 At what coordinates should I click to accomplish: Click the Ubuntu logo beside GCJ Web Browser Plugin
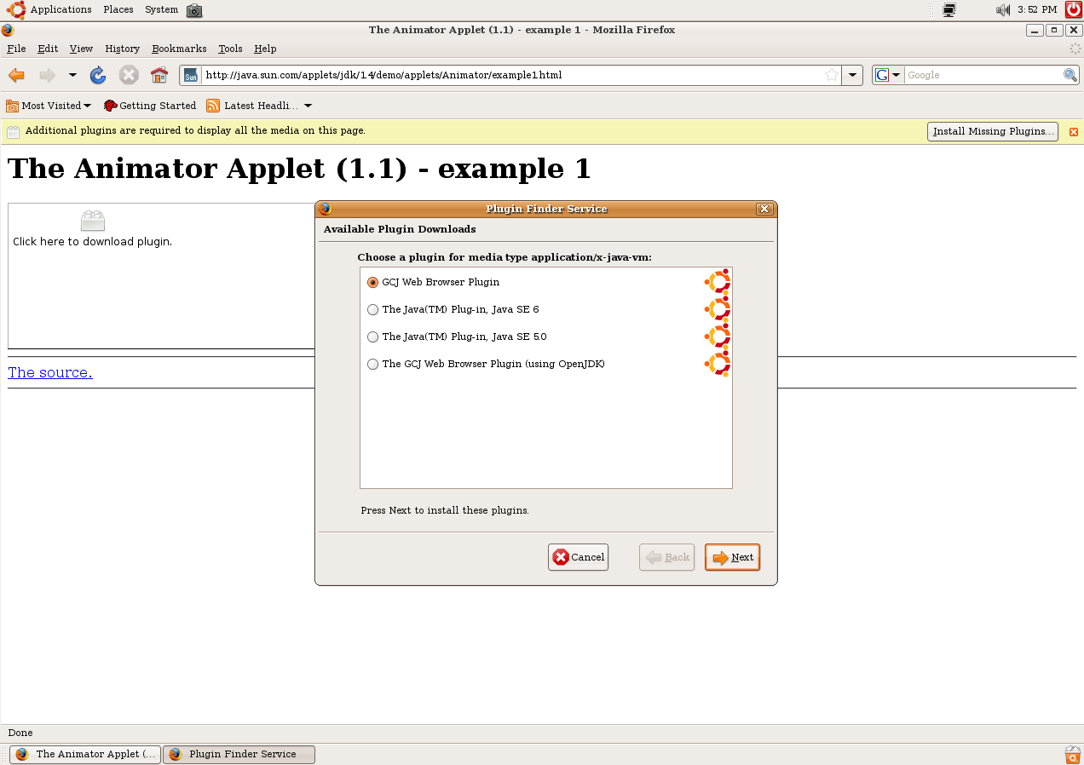718,282
